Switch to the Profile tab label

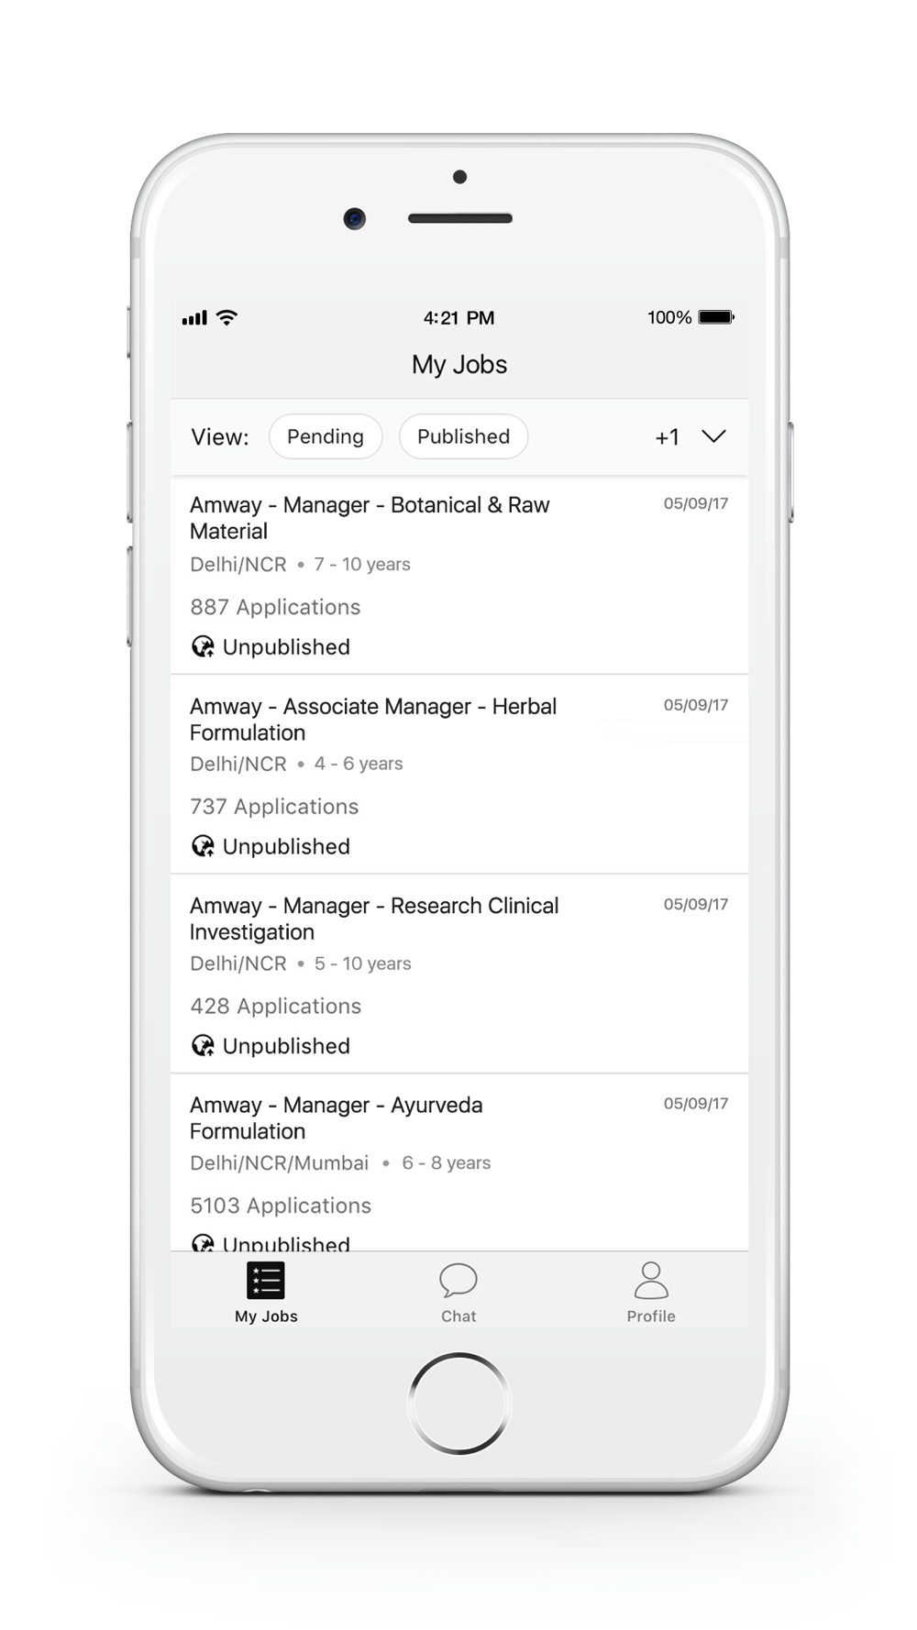(651, 1316)
